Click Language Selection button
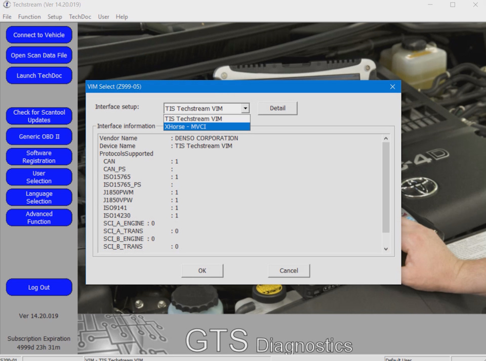Viewport: 486px width, 361px height. tap(39, 197)
